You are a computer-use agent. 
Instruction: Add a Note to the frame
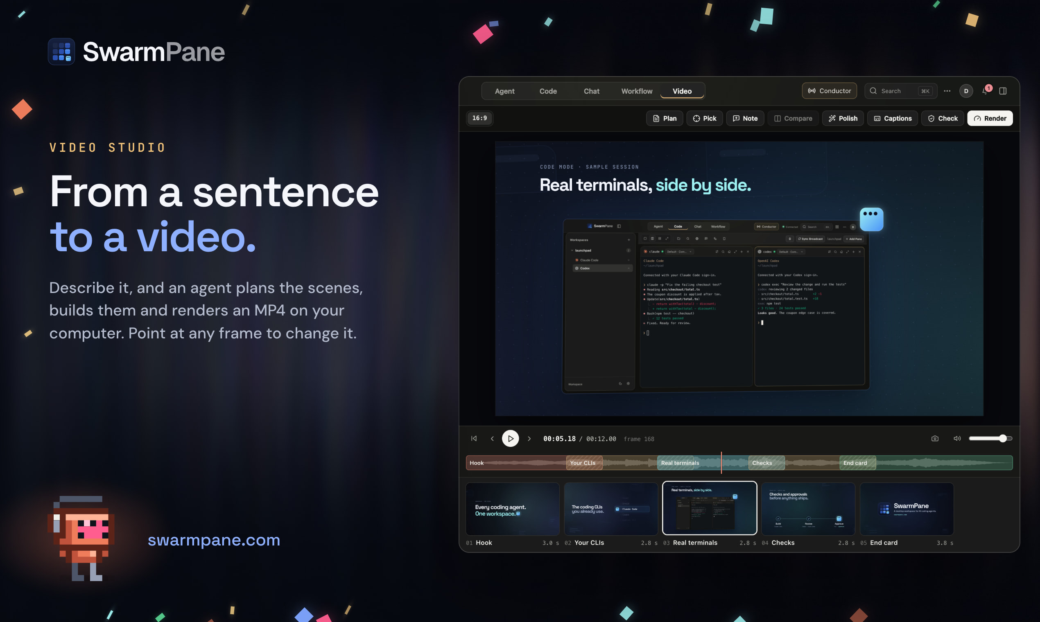click(745, 118)
